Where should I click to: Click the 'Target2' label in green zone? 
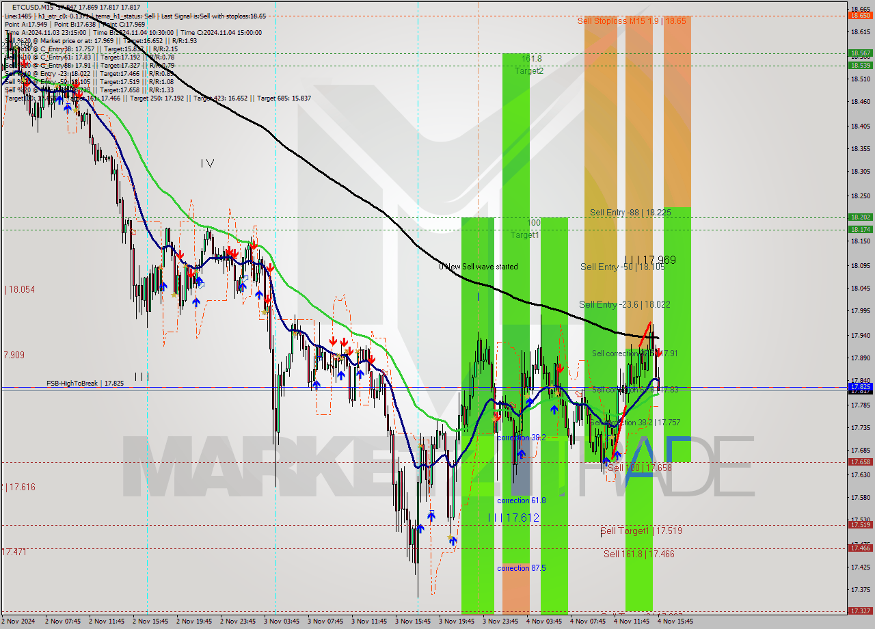(530, 70)
